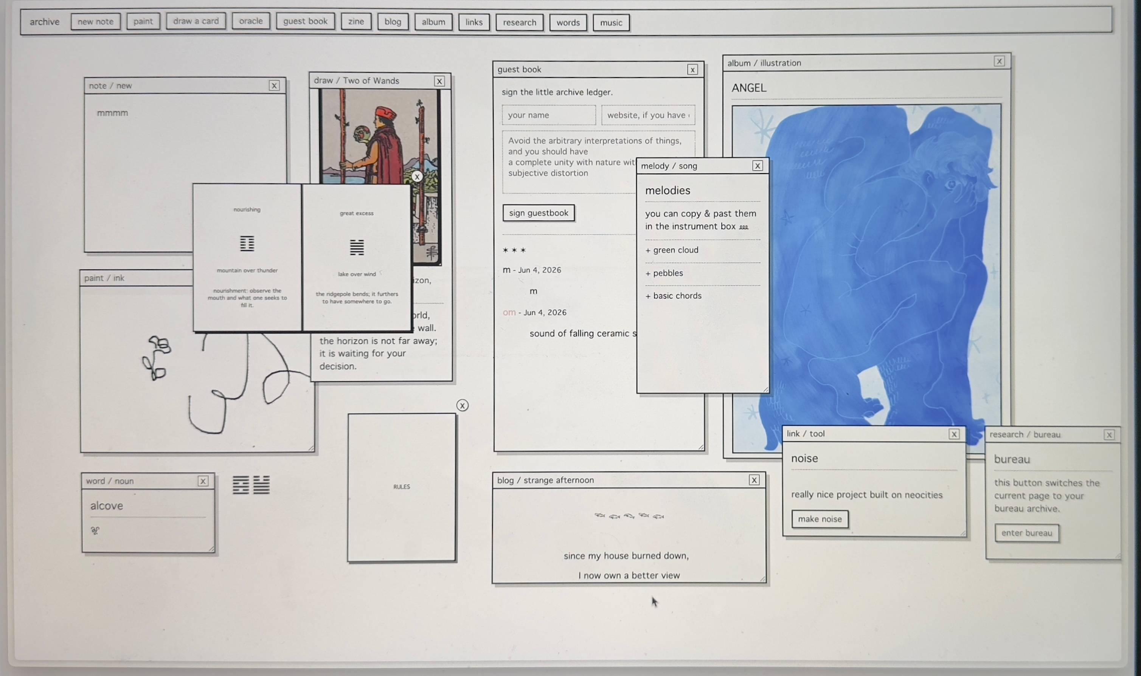Expand the green cloud melody
The image size is (1141, 676).
[x=672, y=250]
